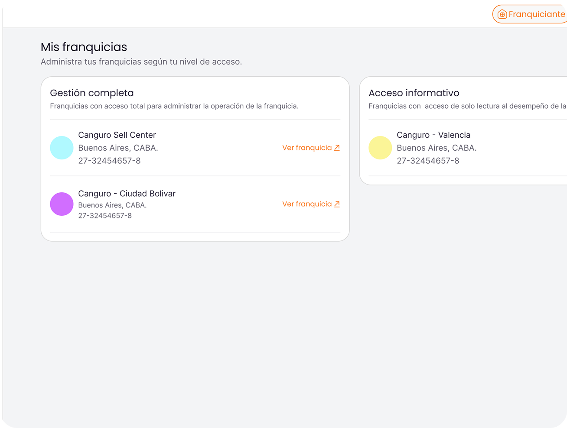Click the purple avatar of Canguro - Ciudad Bolivar
Viewport: 567px width, 428px height.
pyautogui.click(x=62, y=204)
